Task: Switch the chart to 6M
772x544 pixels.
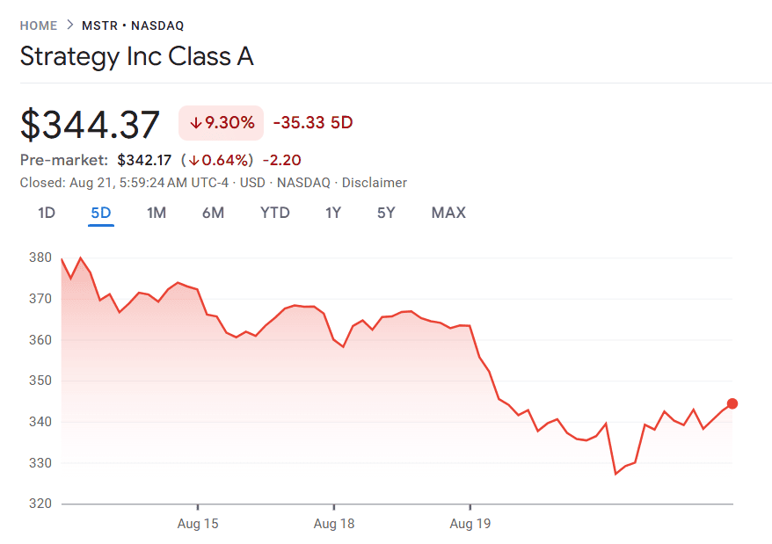Action: pyautogui.click(x=213, y=213)
